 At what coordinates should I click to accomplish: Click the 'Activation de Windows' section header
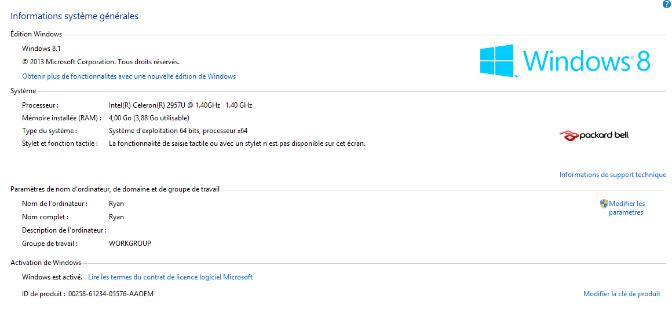[x=46, y=263]
